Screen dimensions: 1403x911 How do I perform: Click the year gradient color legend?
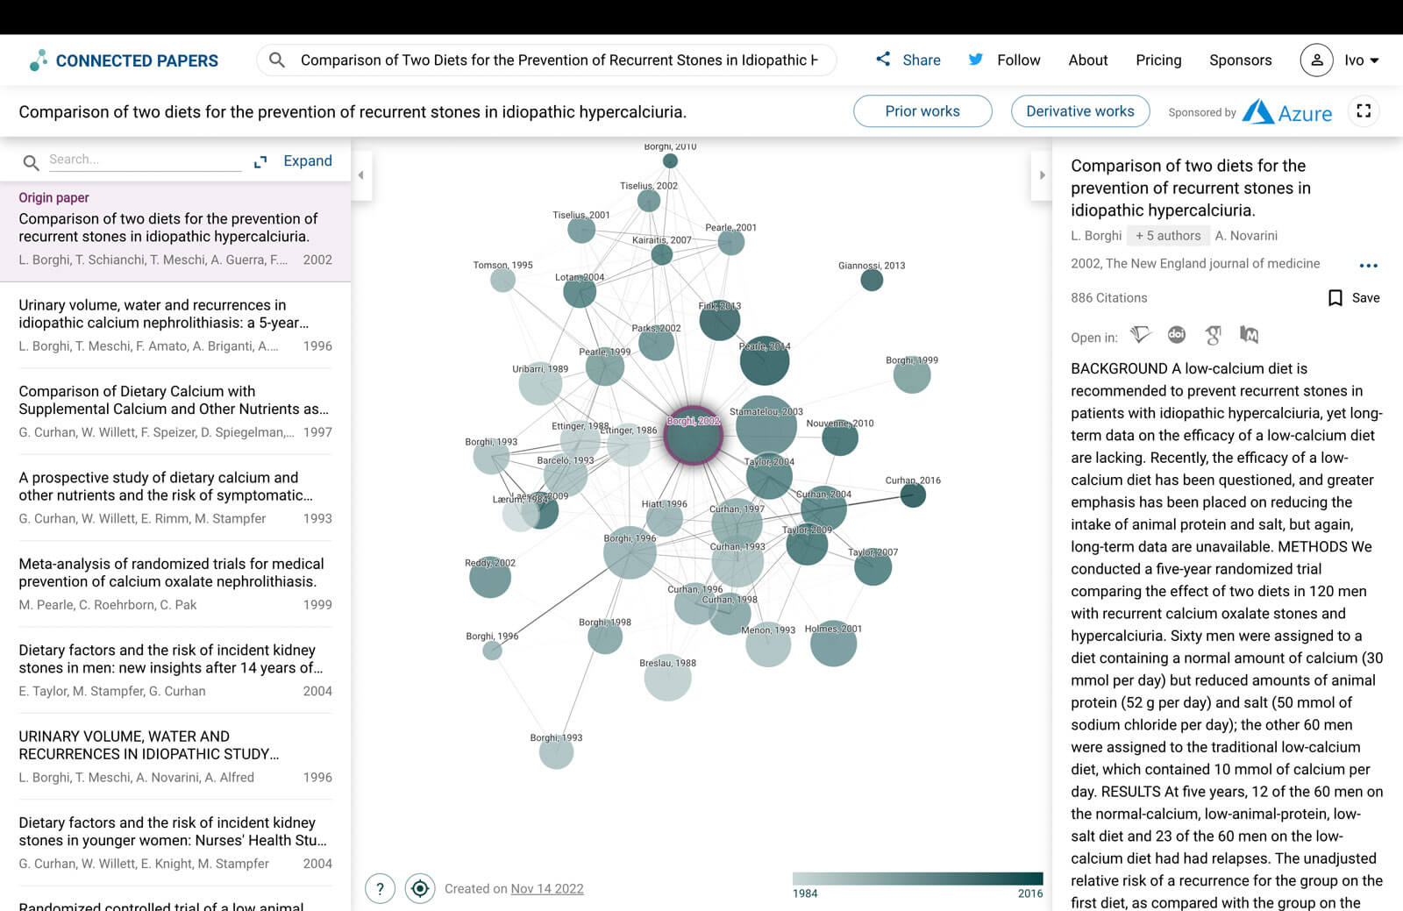pos(917,879)
